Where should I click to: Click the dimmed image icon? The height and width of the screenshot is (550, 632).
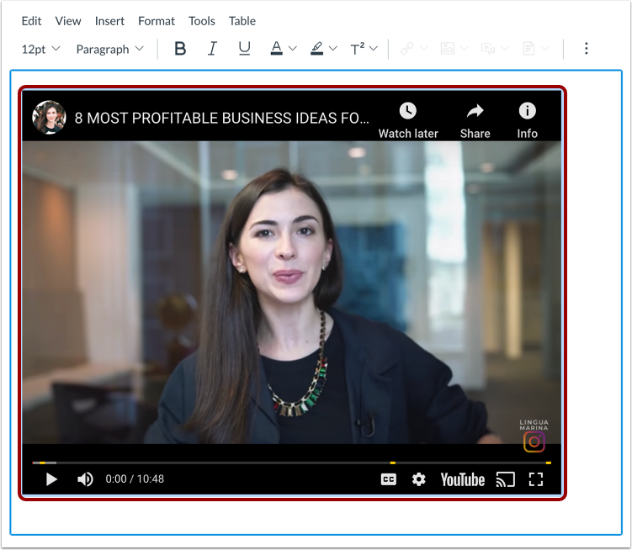click(448, 49)
